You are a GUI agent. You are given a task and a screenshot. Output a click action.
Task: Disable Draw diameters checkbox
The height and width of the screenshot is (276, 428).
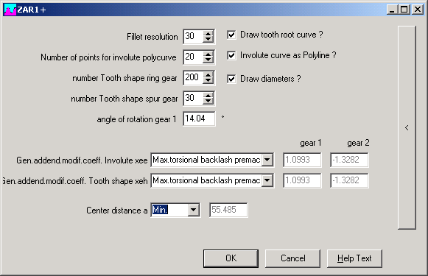231,79
